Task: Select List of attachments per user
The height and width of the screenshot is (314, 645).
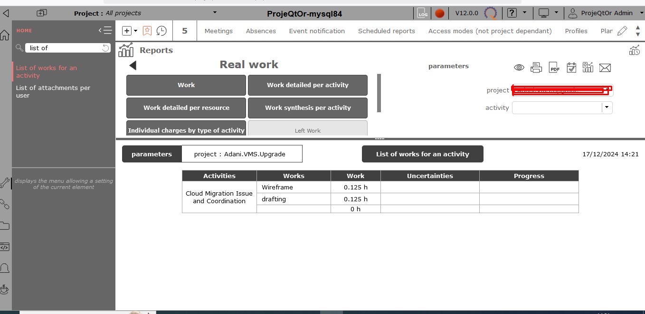Action: pos(53,91)
